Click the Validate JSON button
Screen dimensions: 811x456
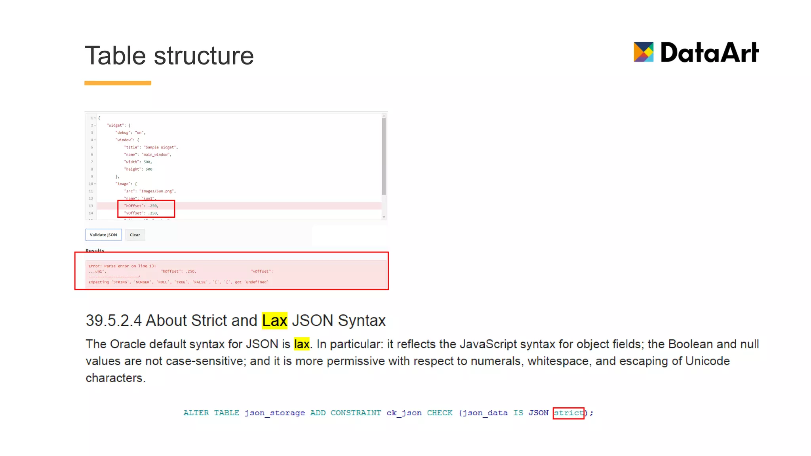[x=103, y=235]
